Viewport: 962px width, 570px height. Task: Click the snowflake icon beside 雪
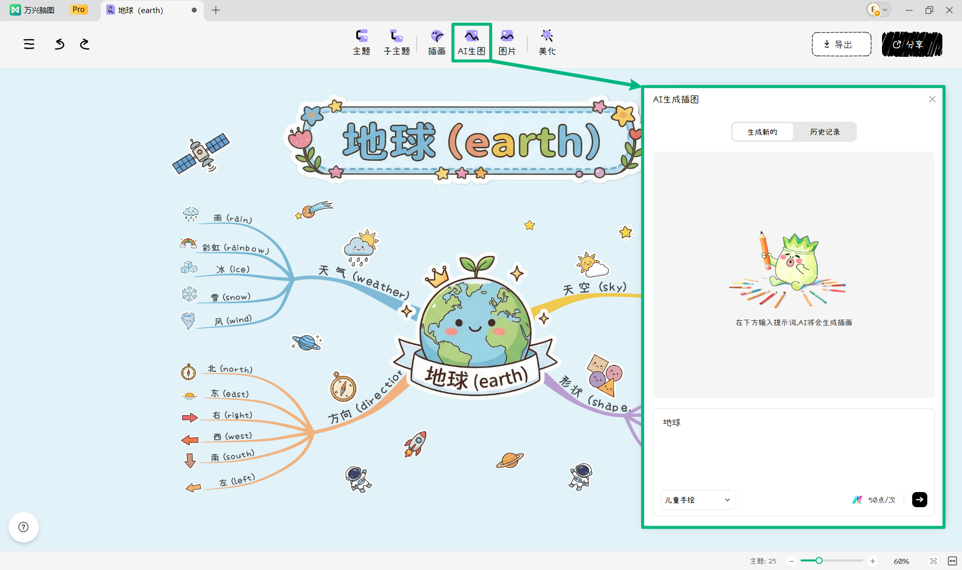(189, 294)
